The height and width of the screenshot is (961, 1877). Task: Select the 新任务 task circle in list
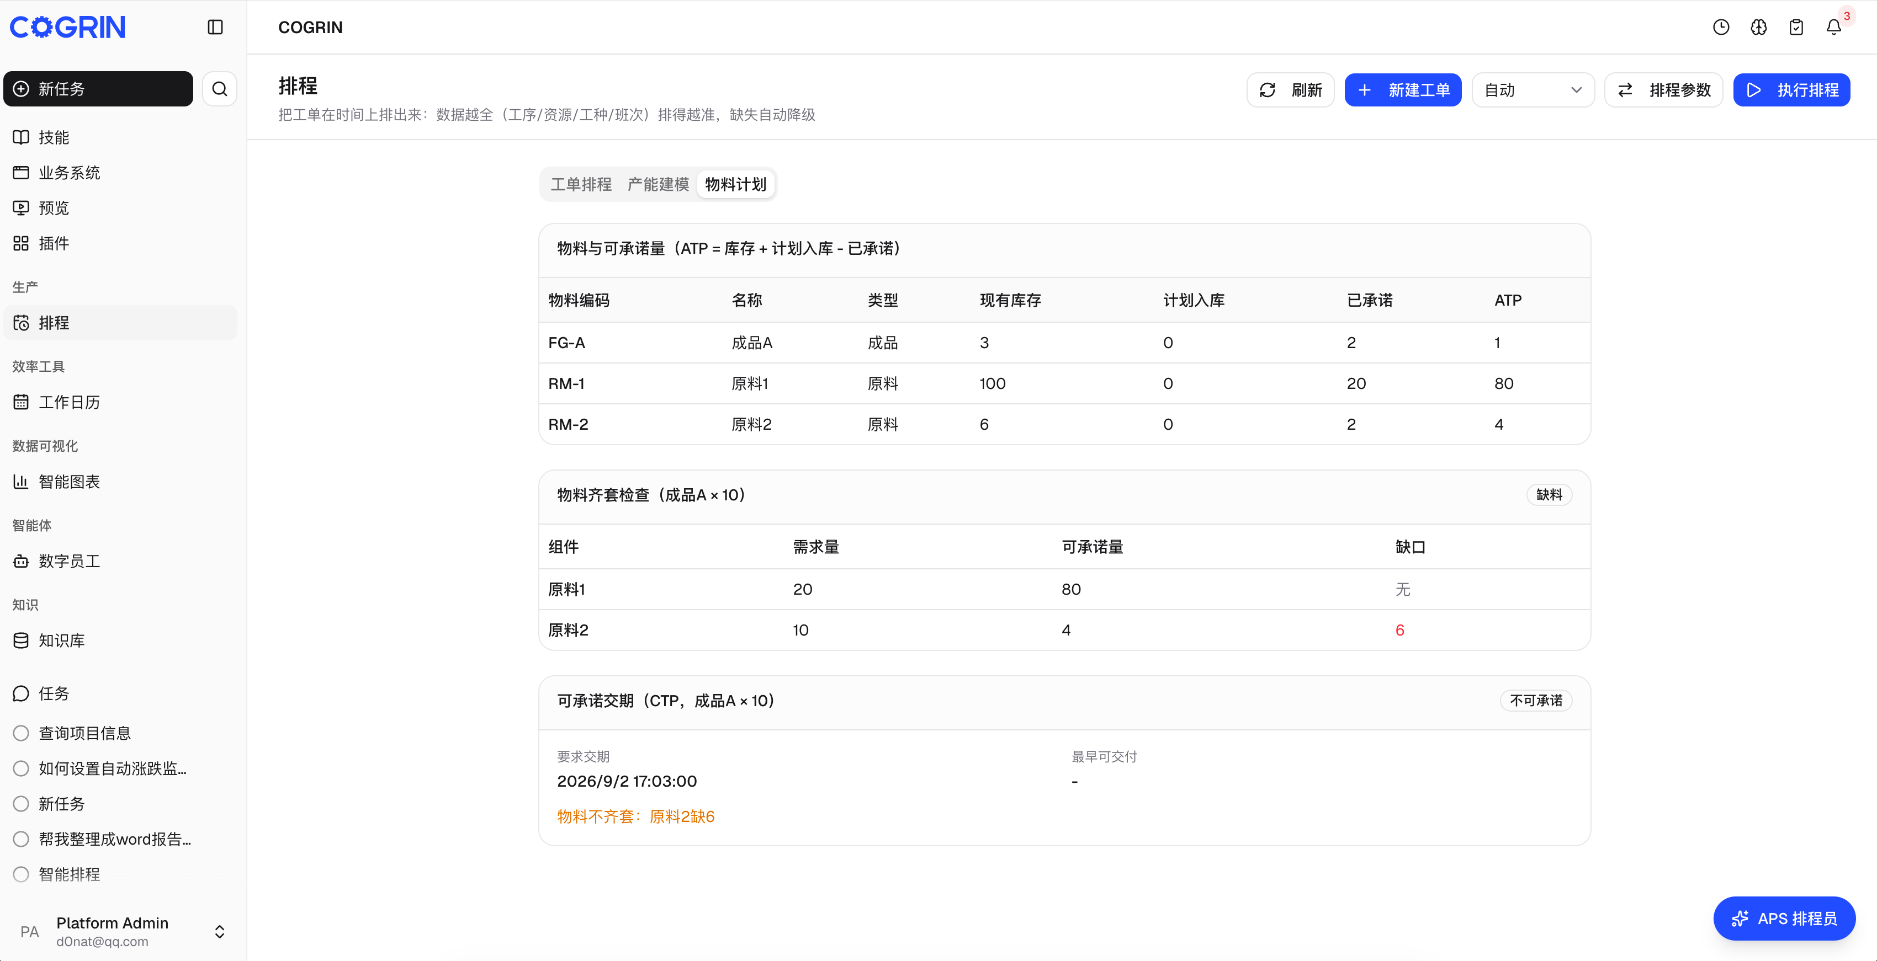click(21, 804)
